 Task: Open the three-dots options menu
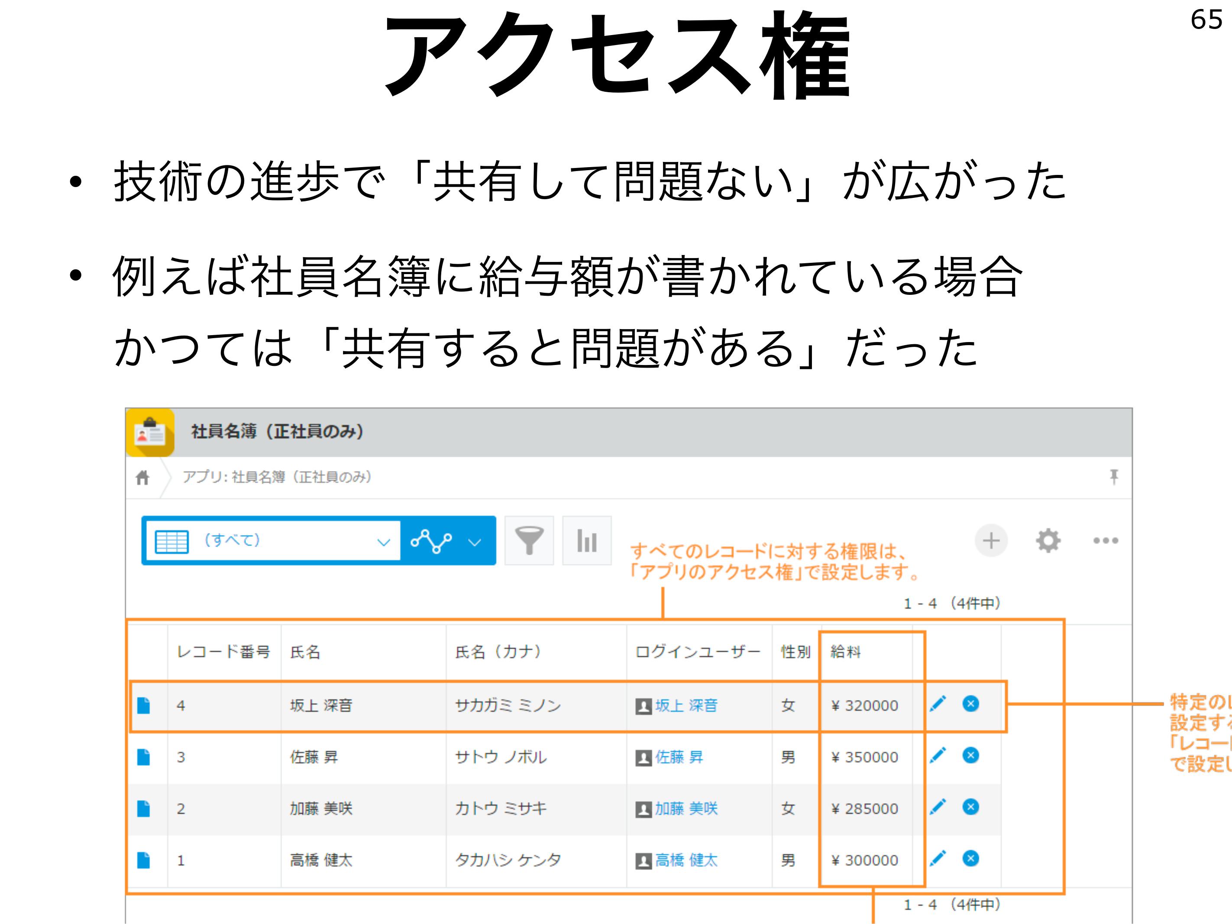click(1105, 540)
